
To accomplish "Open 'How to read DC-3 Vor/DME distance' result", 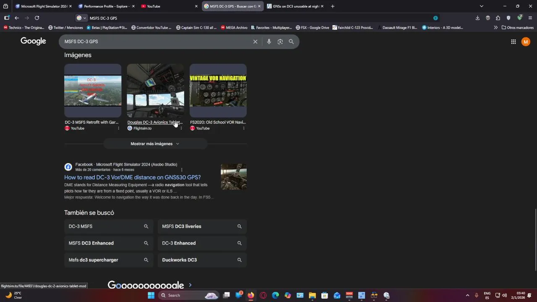I will pyautogui.click(x=133, y=177).
